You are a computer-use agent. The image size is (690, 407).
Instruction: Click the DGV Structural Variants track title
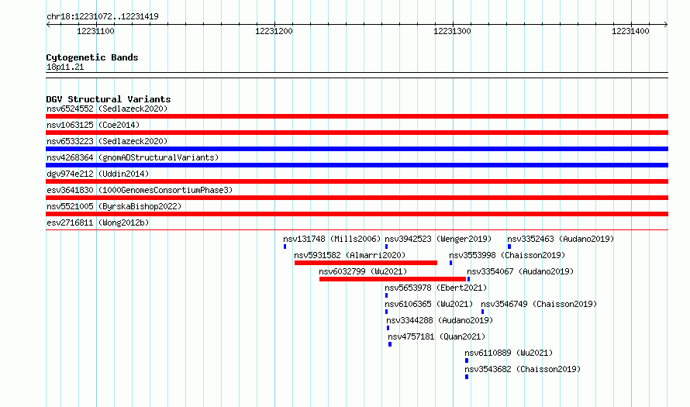(109, 99)
